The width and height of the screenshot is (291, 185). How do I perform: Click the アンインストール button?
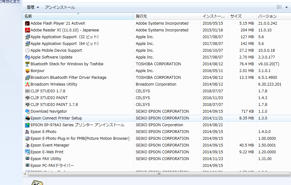60,7
